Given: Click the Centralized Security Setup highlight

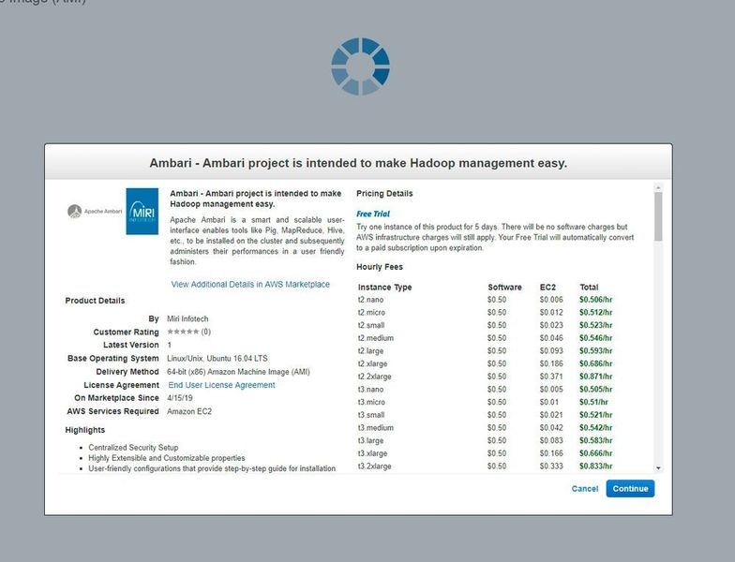Looking at the screenshot, I should (133, 448).
